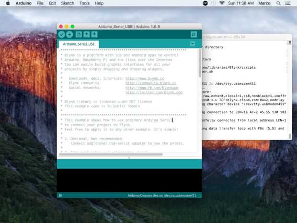Click the 'Feel free to apply it' comment line
Viewport: 297px width, 223px height.
click(121, 129)
